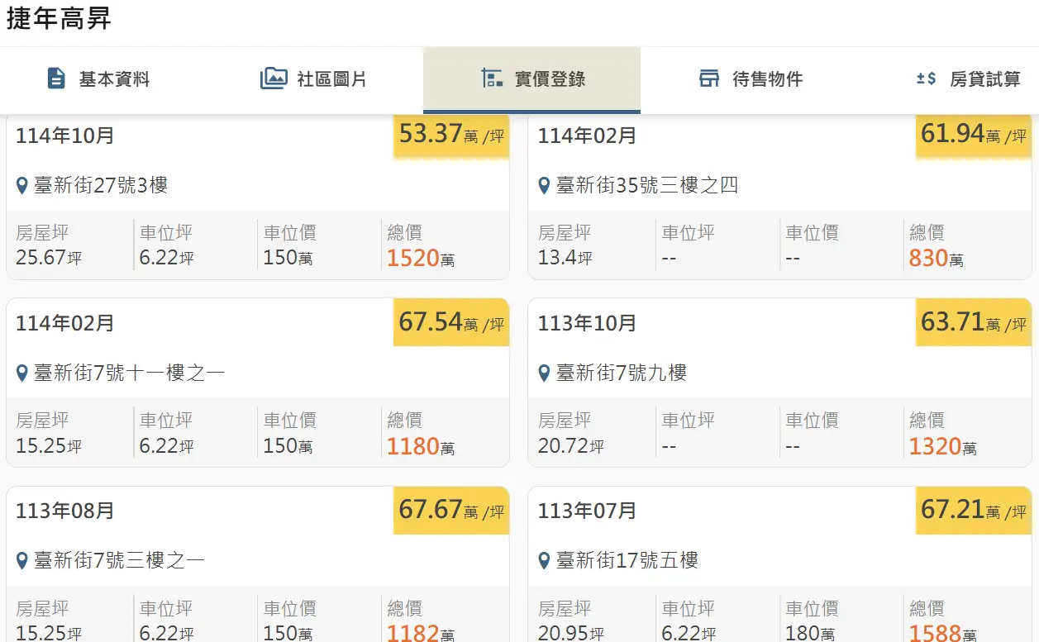Select the 63.71萬/坪 price badge
Image resolution: width=1039 pixels, height=642 pixels.
coord(973,322)
